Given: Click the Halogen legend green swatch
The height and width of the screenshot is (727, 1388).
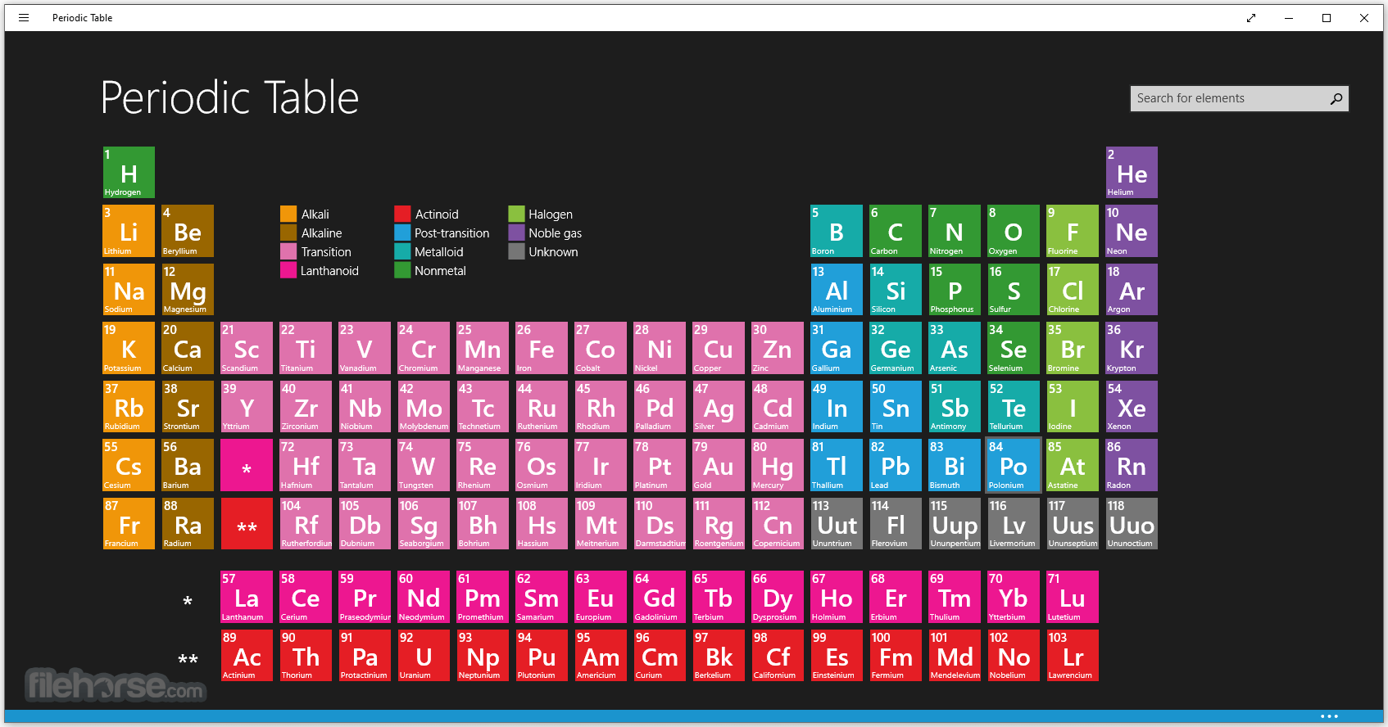Looking at the screenshot, I should coord(516,214).
